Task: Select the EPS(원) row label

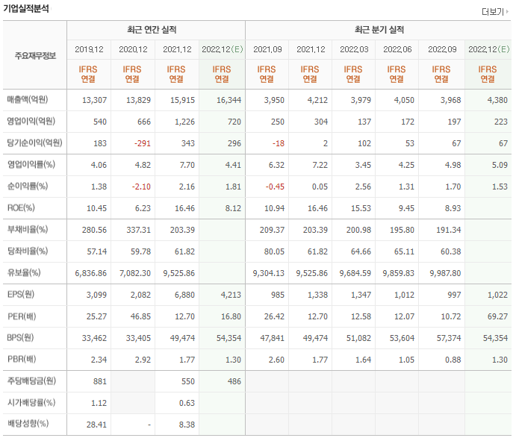Action: (21, 294)
